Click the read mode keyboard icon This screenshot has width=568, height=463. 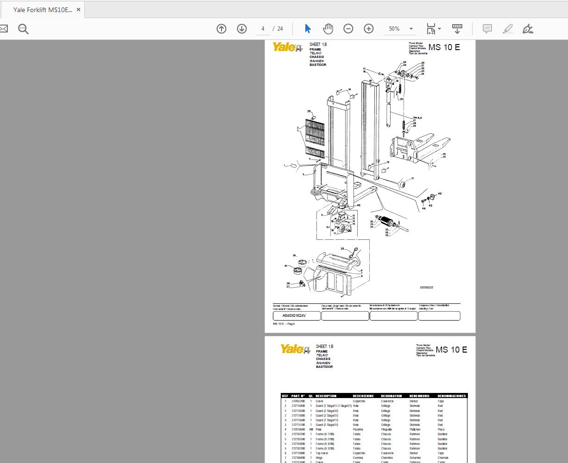click(x=457, y=29)
